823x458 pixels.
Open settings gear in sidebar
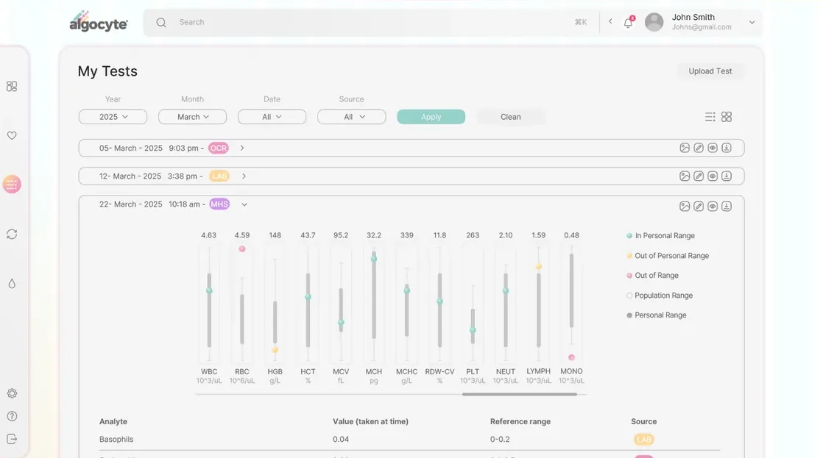click(x=12, y=393)
